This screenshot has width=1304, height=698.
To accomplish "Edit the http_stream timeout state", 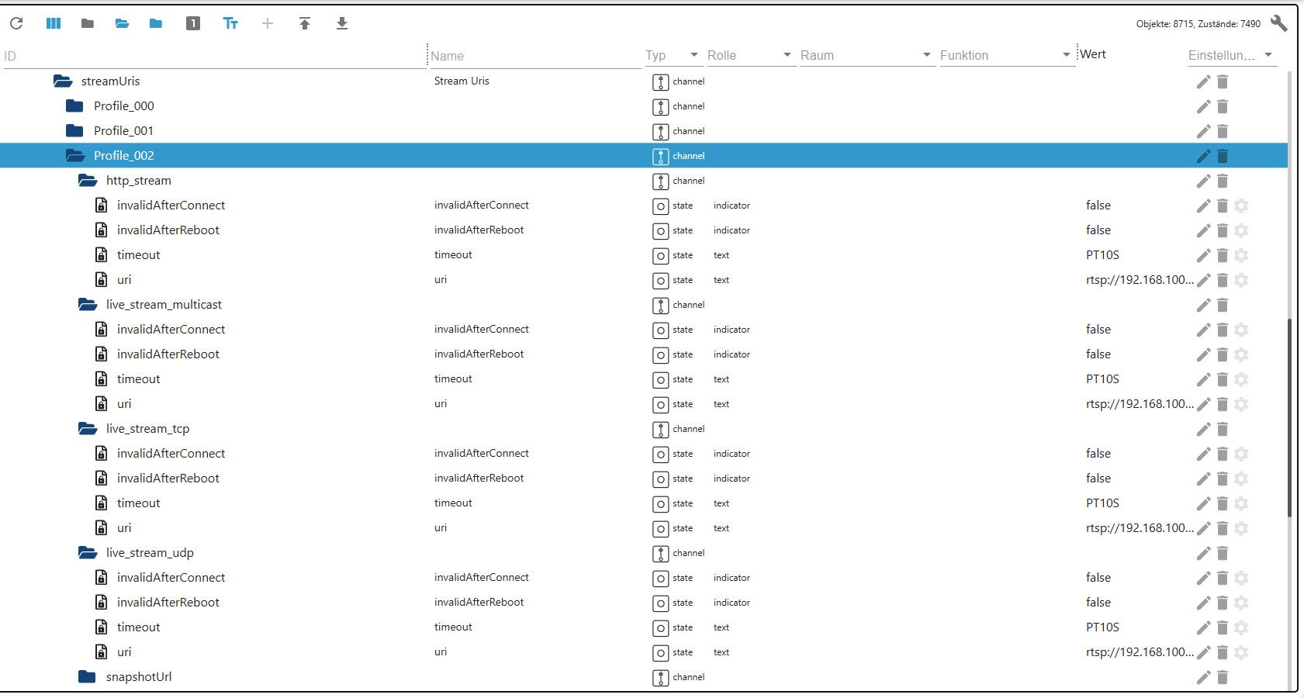I will [x=1203, y=255].
